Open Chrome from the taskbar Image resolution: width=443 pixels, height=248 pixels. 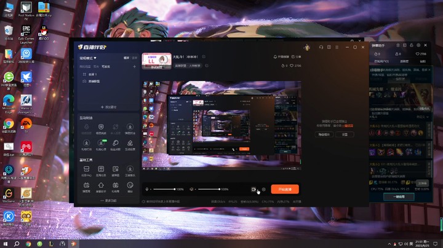(28, 244)
